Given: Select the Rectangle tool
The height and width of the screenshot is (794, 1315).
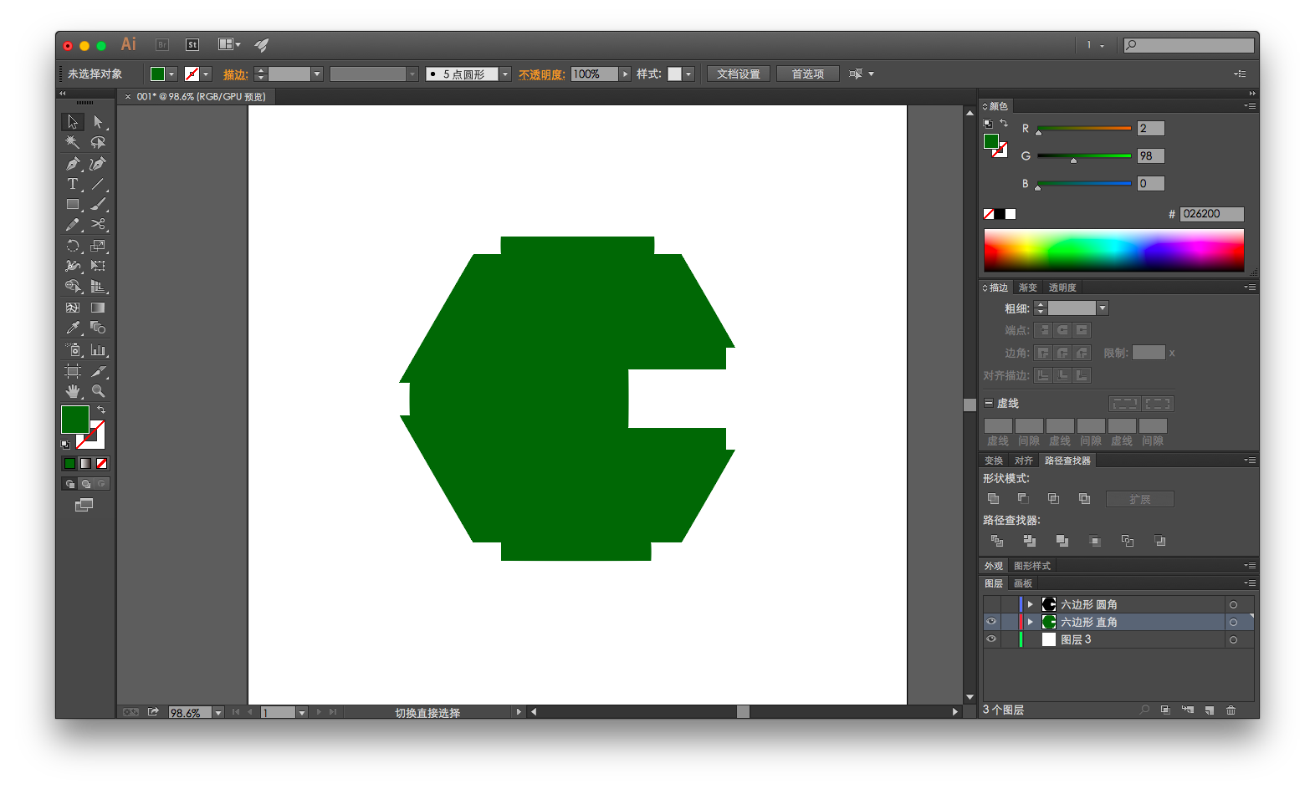Looking at the screenshot, I should click(73, 204).
